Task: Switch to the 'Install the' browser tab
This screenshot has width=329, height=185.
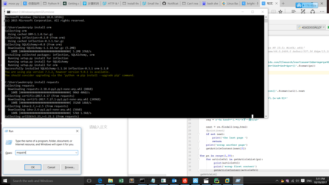Action: 131,3
